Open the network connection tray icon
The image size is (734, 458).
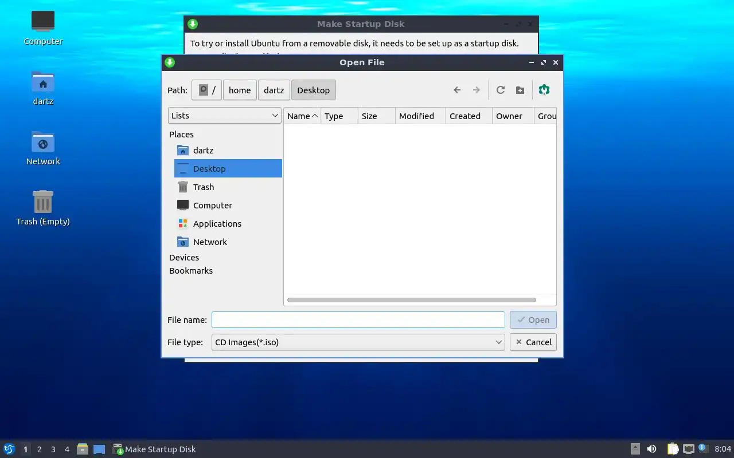point(689,449)
